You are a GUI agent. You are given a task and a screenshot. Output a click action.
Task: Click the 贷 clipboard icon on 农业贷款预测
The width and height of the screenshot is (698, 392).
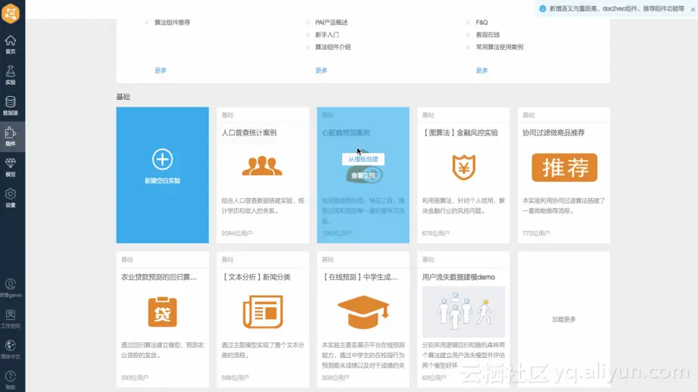pyautogui.click(x=163, y=312)
